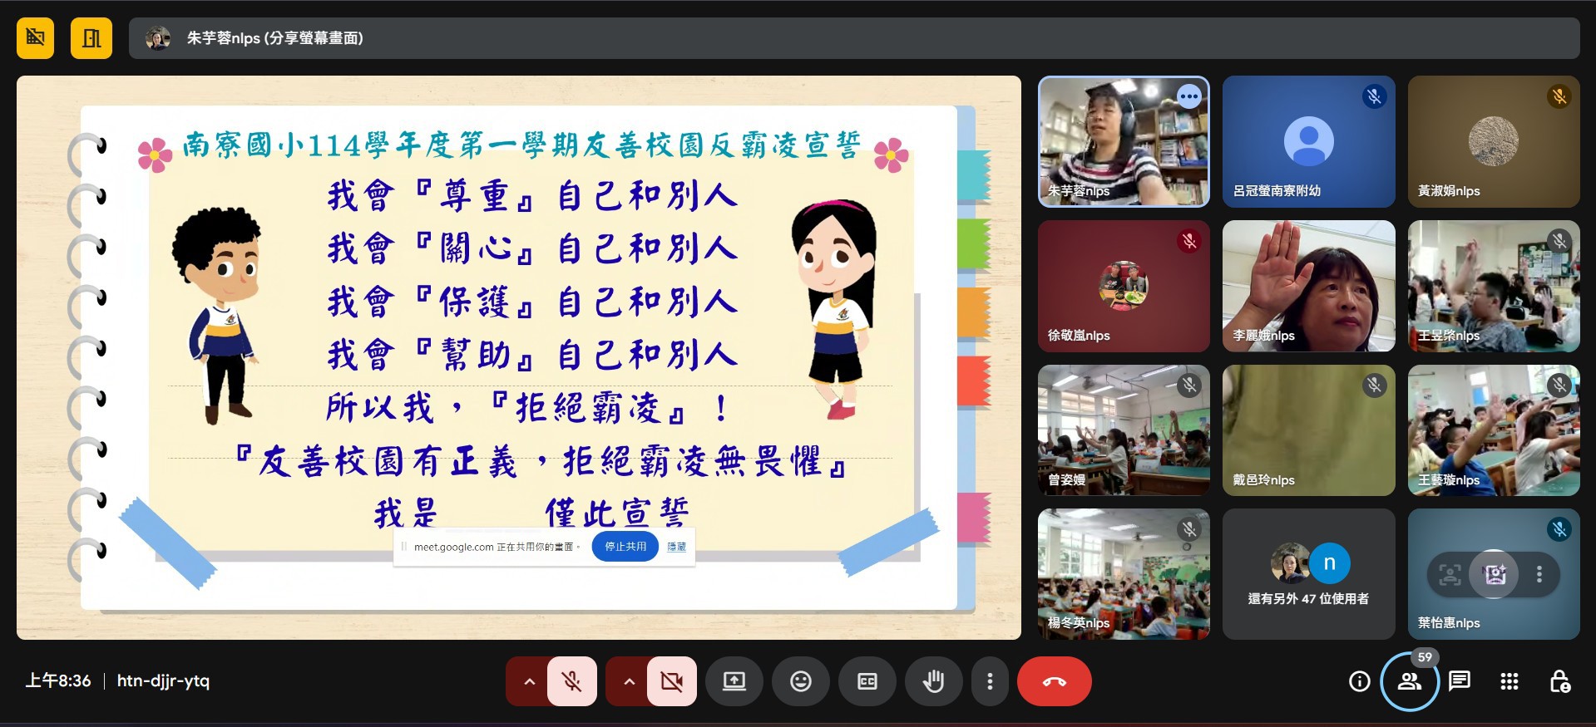The height and width of the screenshot is (727, 1596).
Task: Open options on 朱芋蓉nlps video tile
Action: tap(1189, 96)
